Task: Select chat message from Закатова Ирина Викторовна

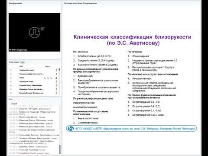Action: point(33,138)
